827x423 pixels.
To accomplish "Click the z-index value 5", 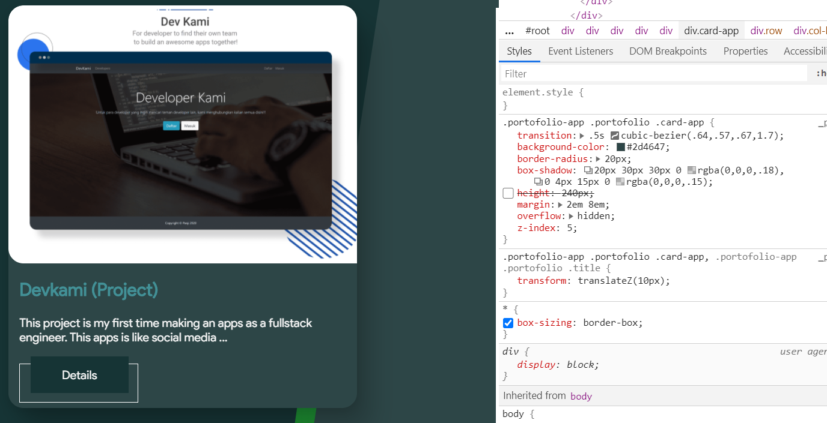I will click(x=571, y=227).
